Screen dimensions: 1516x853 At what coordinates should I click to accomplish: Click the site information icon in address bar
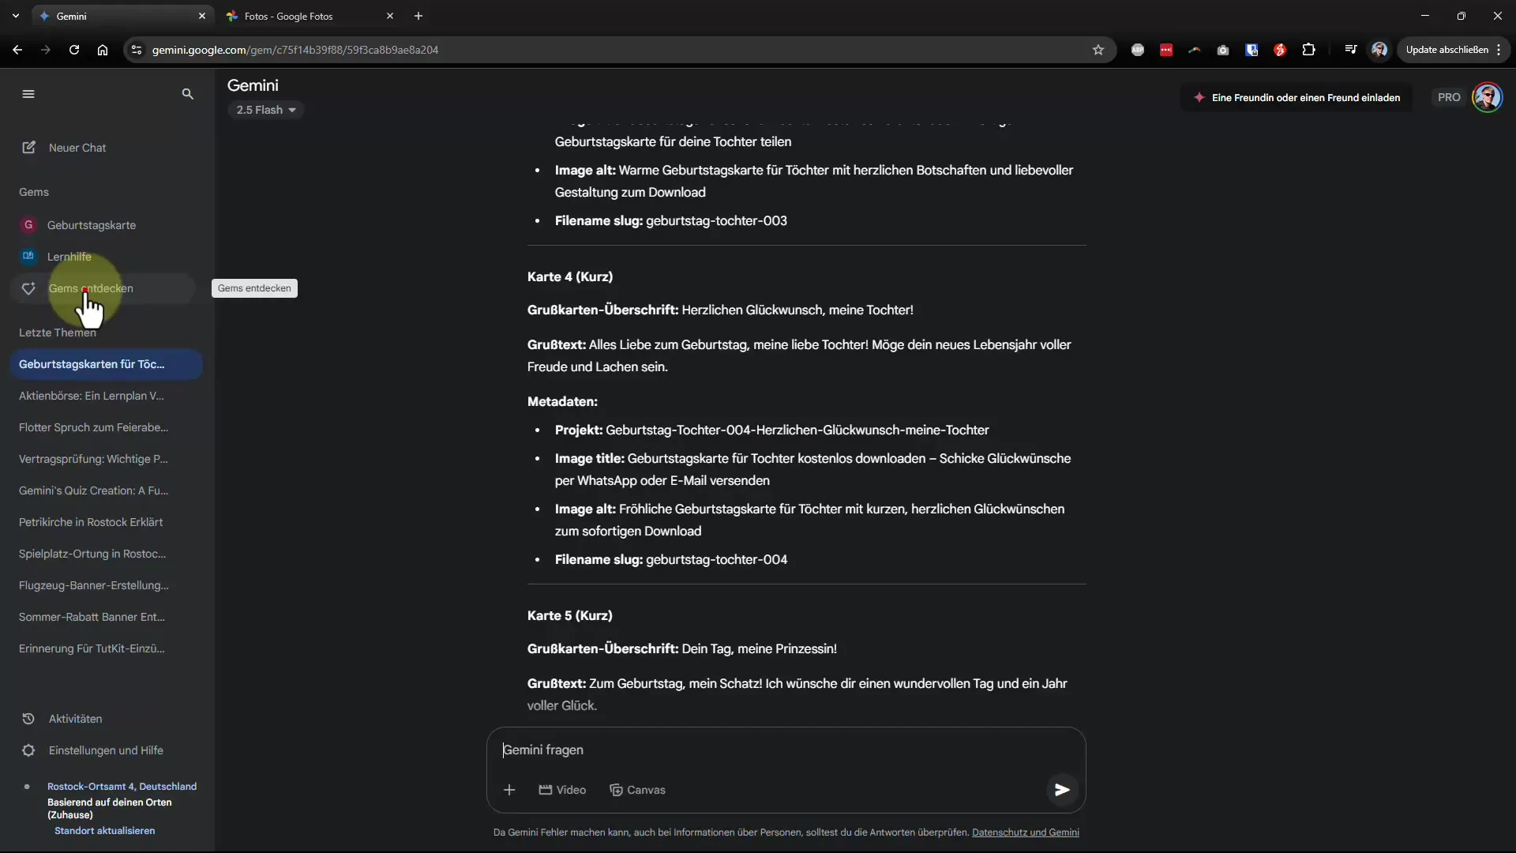[137, 50]
